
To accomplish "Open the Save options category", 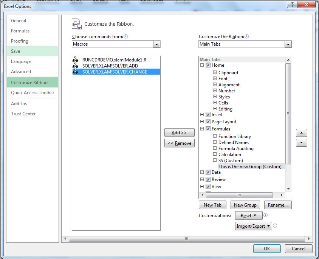I will pos(33,51).
